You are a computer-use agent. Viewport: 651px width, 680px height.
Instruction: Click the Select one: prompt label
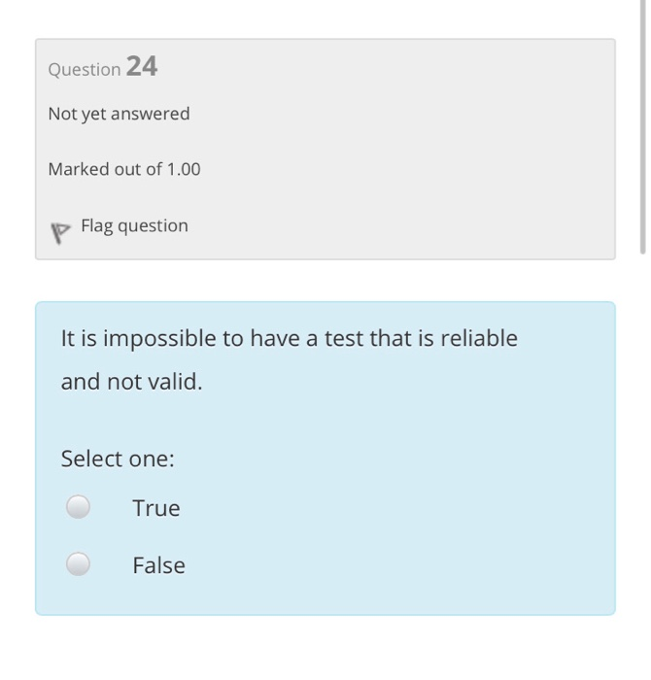pos(118,459)
